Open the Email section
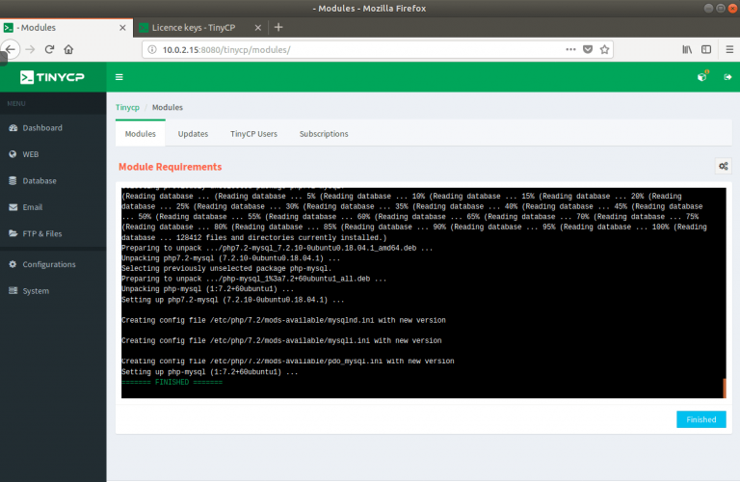The width and height of the screenshot is (740, 482). pyautogui.click(x=32, y=206)
